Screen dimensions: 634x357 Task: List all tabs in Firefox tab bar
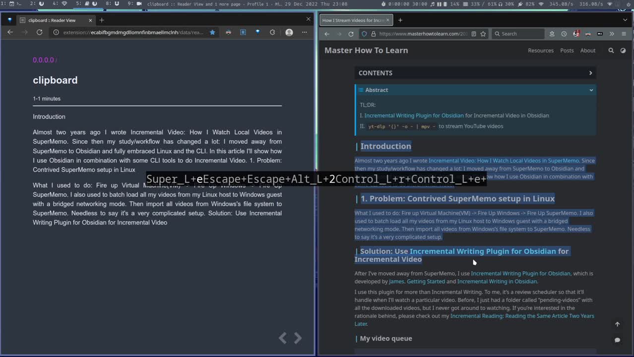pos(625,20)
